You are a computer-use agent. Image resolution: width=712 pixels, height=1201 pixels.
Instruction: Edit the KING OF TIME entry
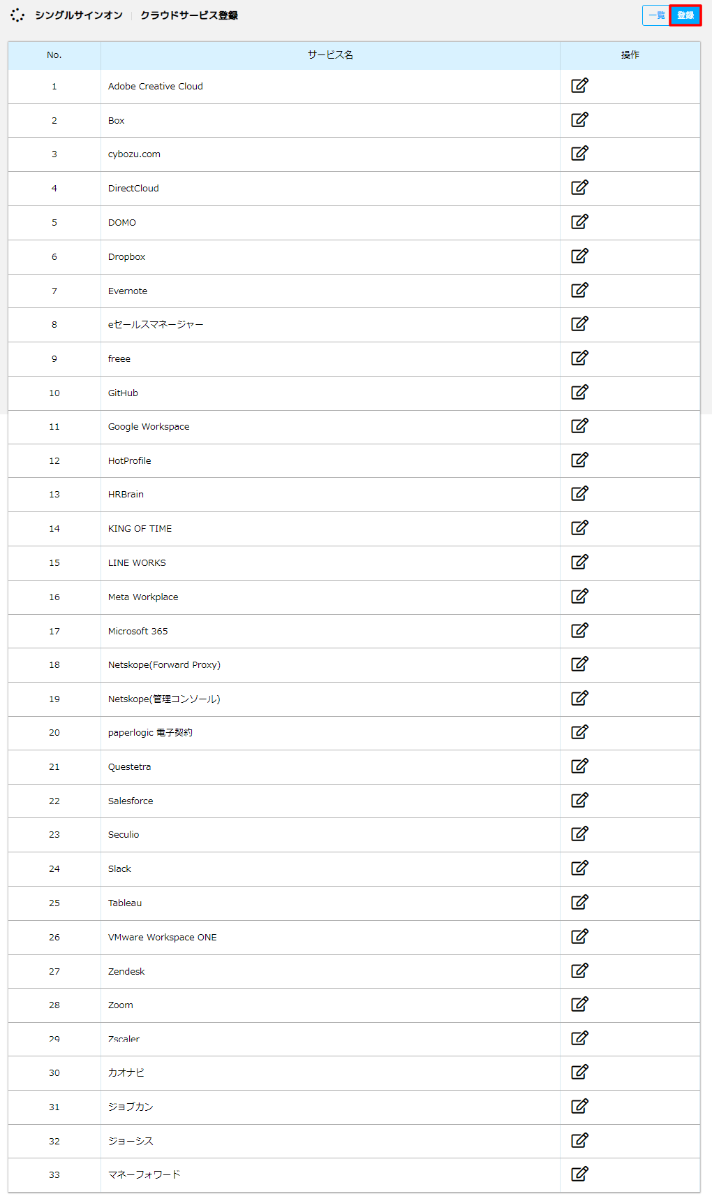pos(580,527)
